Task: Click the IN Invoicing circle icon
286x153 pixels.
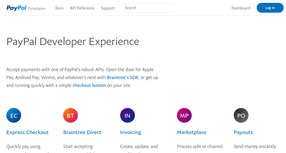Action: (127, 115)
